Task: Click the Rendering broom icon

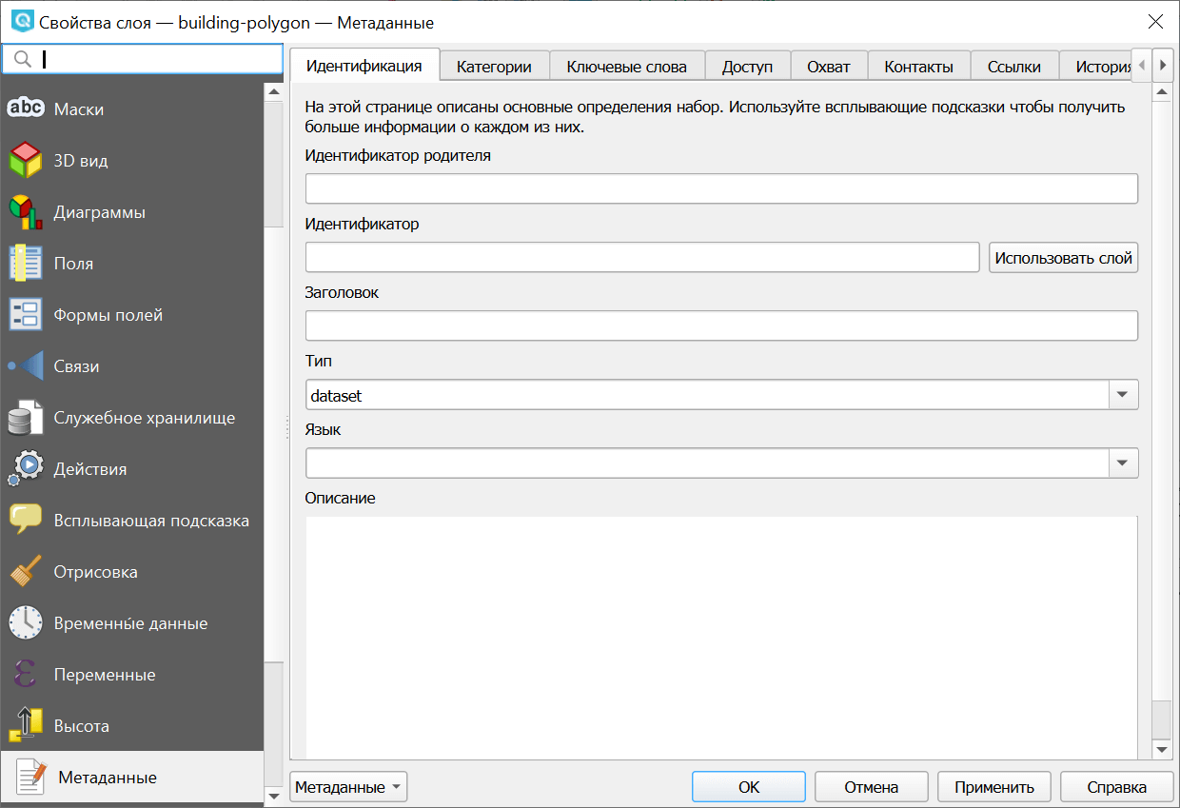Action: 26,571
